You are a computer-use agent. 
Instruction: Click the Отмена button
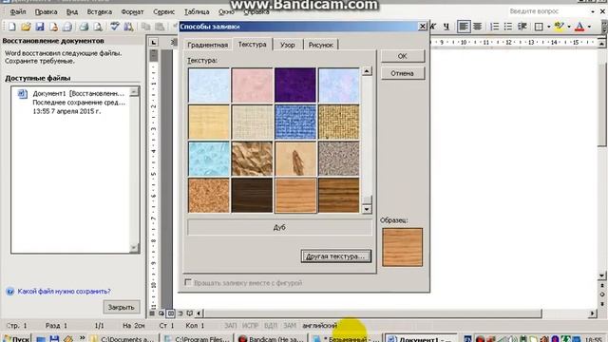403,73
